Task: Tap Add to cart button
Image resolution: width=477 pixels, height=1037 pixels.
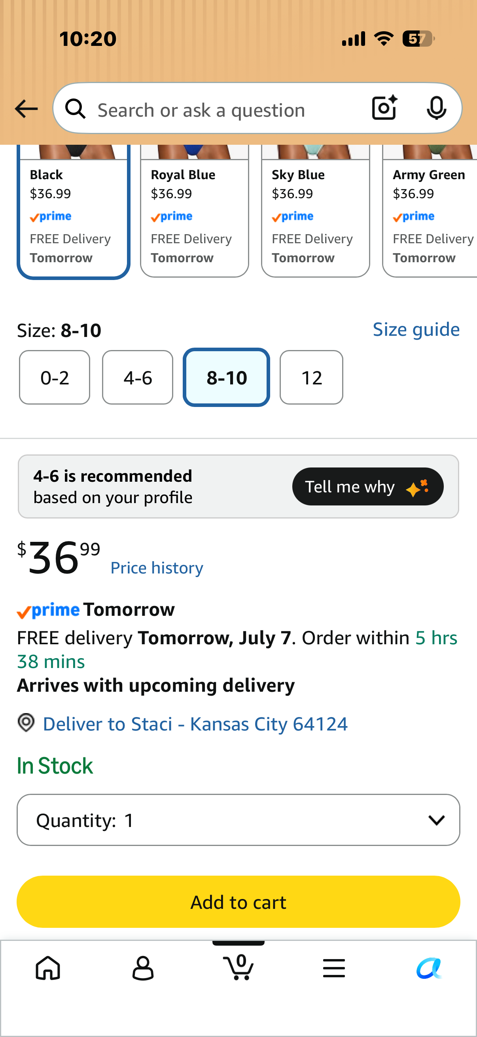Action: 238,902
